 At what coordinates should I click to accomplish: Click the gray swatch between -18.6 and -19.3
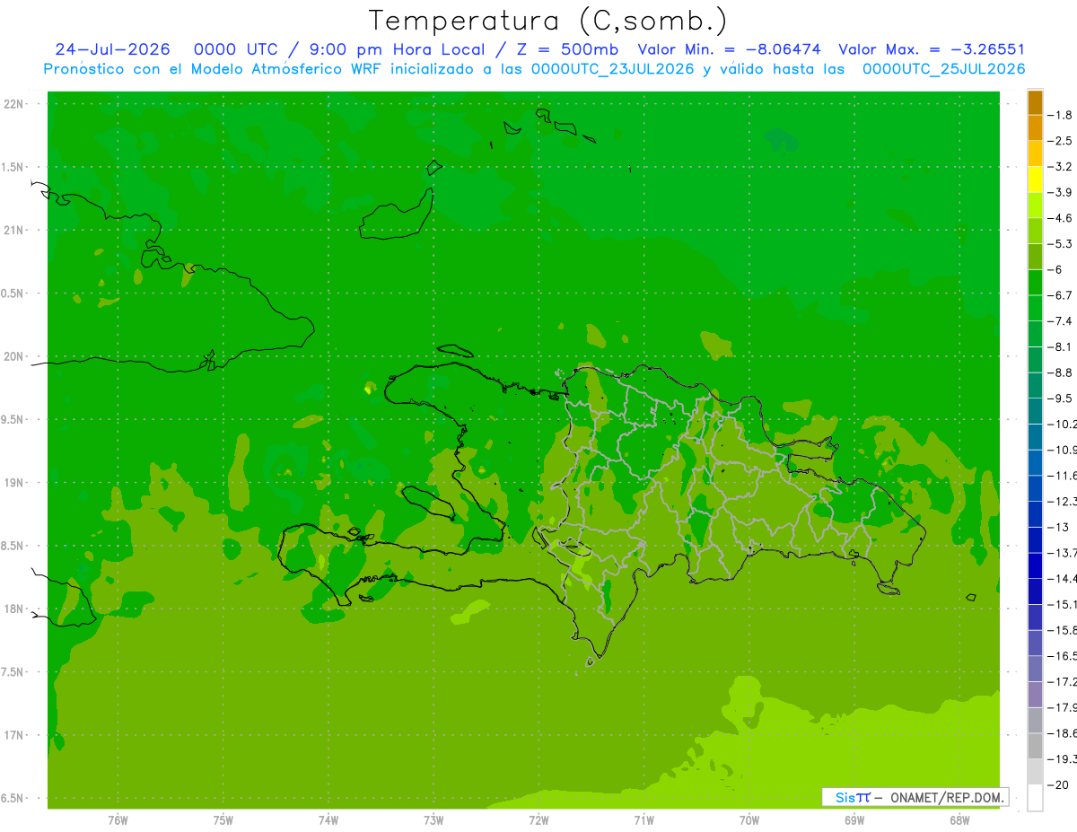[1035, 746]
